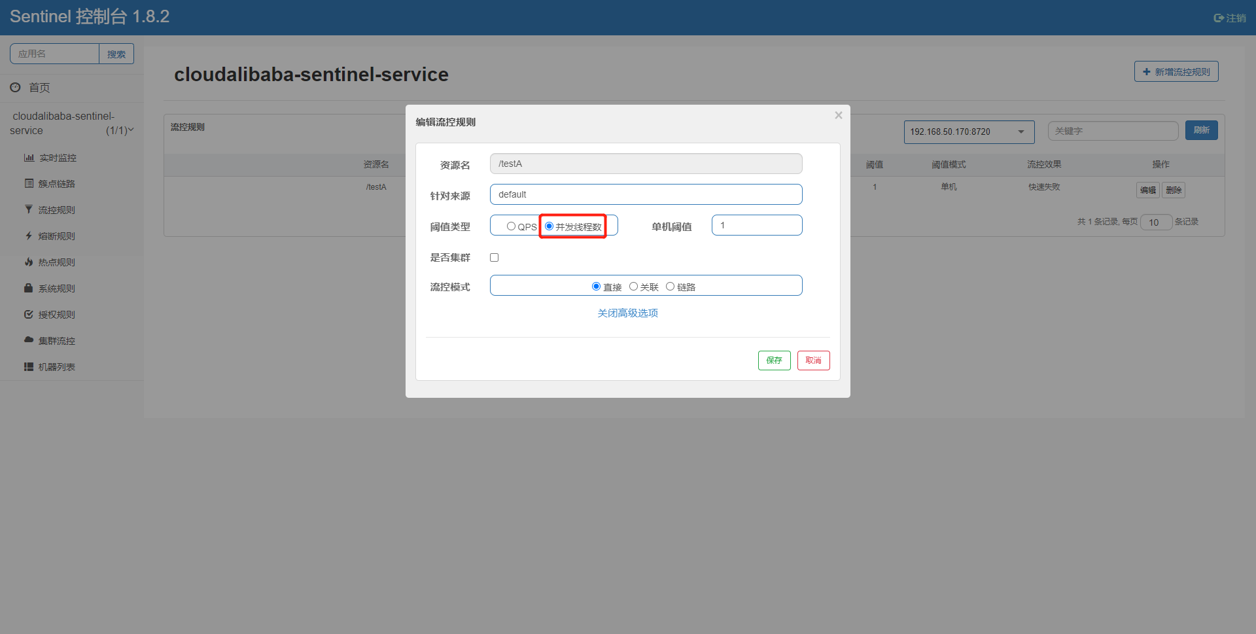This screenshot has height=634, width=1256.
Task: Click the Sentinel 控制台 1.8.2 title
Action: [90, 16]
